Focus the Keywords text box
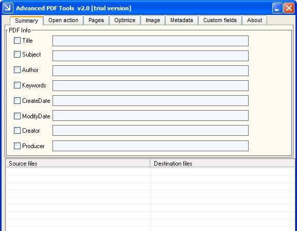 click(x=151, y=85)
